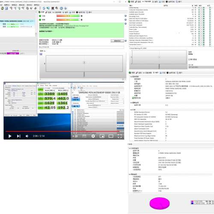Skip to the next video
The height and width of the screenshot is (214, 214).
tap(18, 136)
